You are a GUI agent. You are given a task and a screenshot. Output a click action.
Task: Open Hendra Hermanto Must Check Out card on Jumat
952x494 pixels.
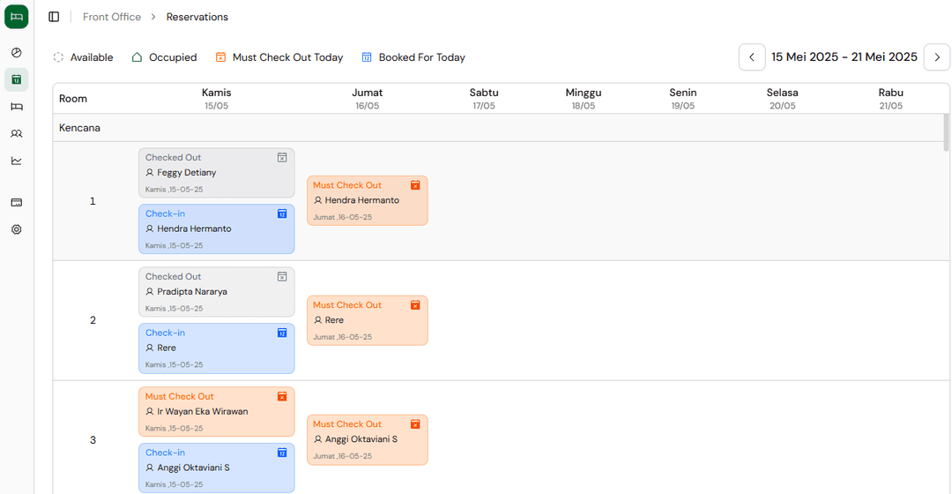coord(368,200)
